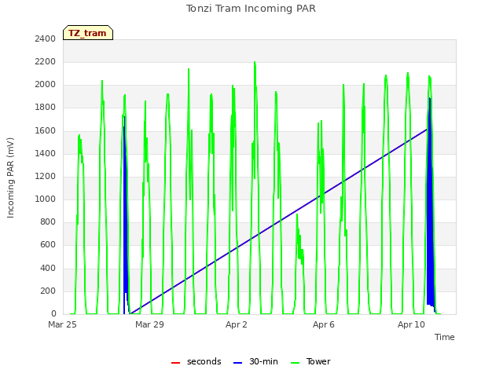Viewport: 503px width, 377px height.
Task: Click the x-axis label Time
Action: [x=445, y=337]
